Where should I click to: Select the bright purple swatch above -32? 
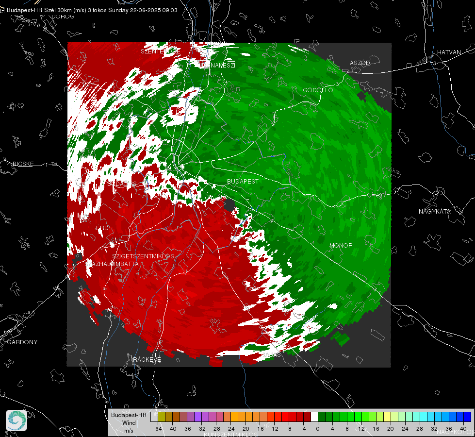[x=198, y=417]
